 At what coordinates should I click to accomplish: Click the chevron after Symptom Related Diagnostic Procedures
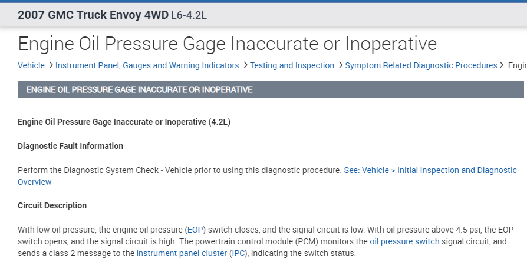(x=502, y=65)
